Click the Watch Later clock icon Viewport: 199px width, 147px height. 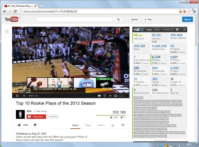(x=110, y=95)
